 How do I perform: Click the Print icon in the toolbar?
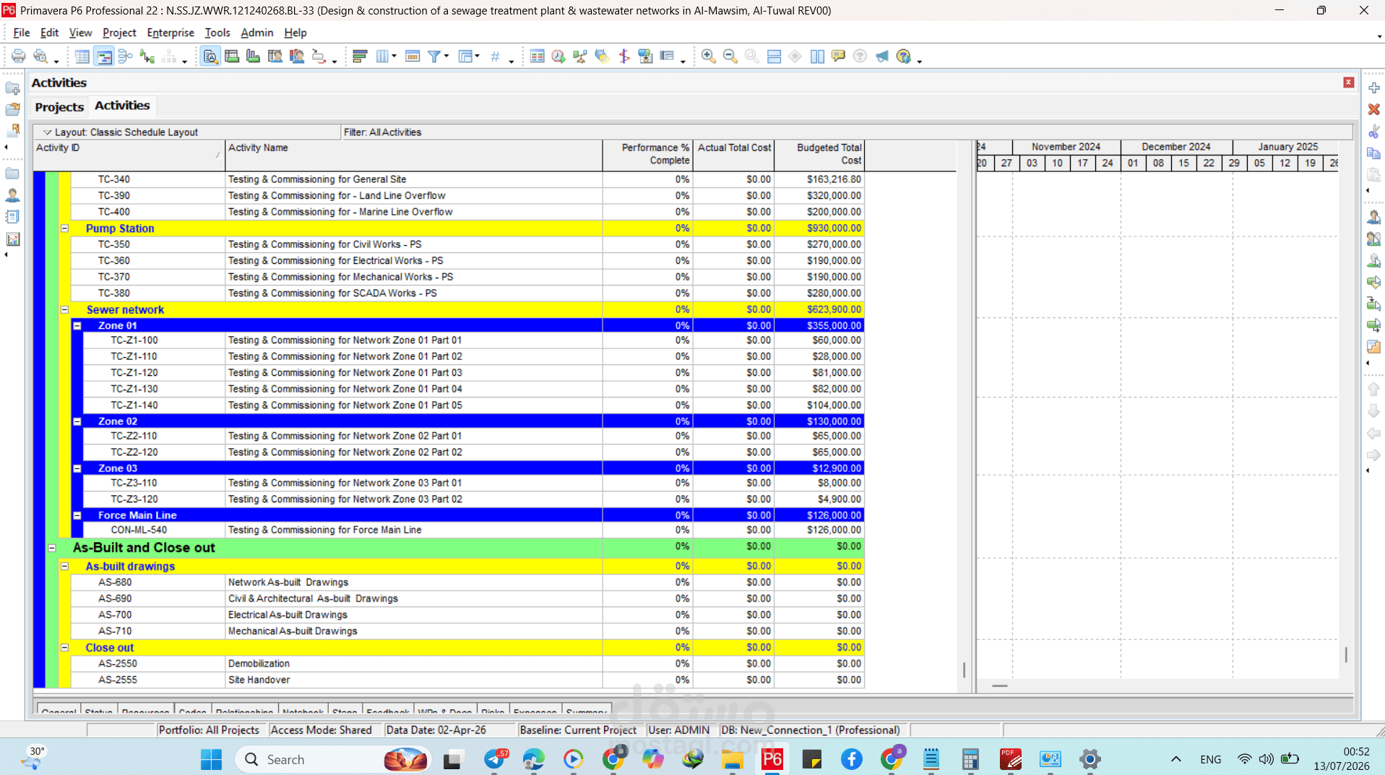(19, 56)
